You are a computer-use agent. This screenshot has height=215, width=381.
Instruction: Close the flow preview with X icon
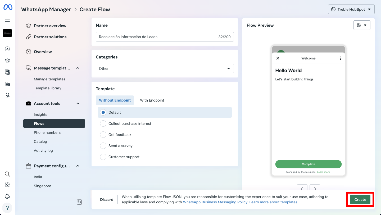pos(278,58)
